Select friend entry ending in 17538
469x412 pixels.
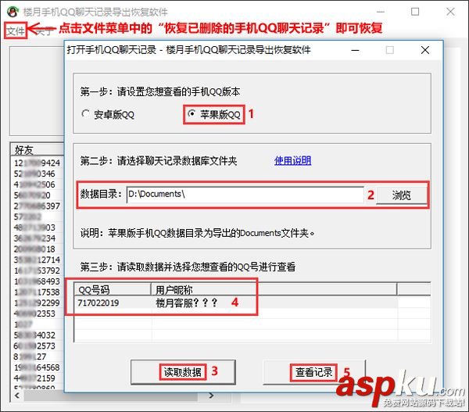tap(37, 292)
